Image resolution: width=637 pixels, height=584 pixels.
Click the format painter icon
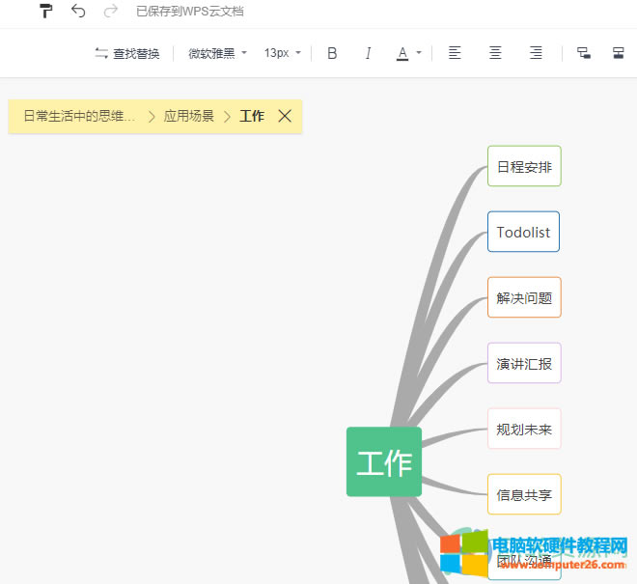[46, 12]
